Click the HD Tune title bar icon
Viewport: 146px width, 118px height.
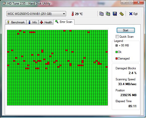pyautogui.click(x=4, y=4)
